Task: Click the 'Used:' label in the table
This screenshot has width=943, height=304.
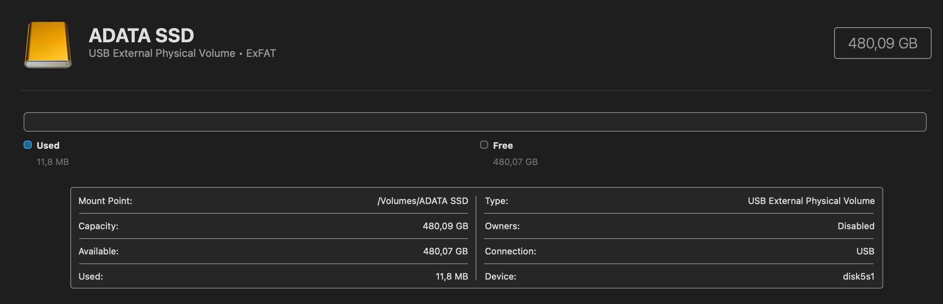Action: click(91, 276)
